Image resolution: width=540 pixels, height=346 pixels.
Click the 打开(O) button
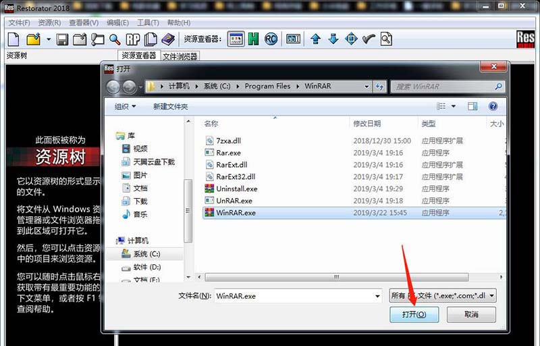click(414, 314)
